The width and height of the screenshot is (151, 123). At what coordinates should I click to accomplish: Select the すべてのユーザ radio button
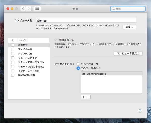click(78, 64)
